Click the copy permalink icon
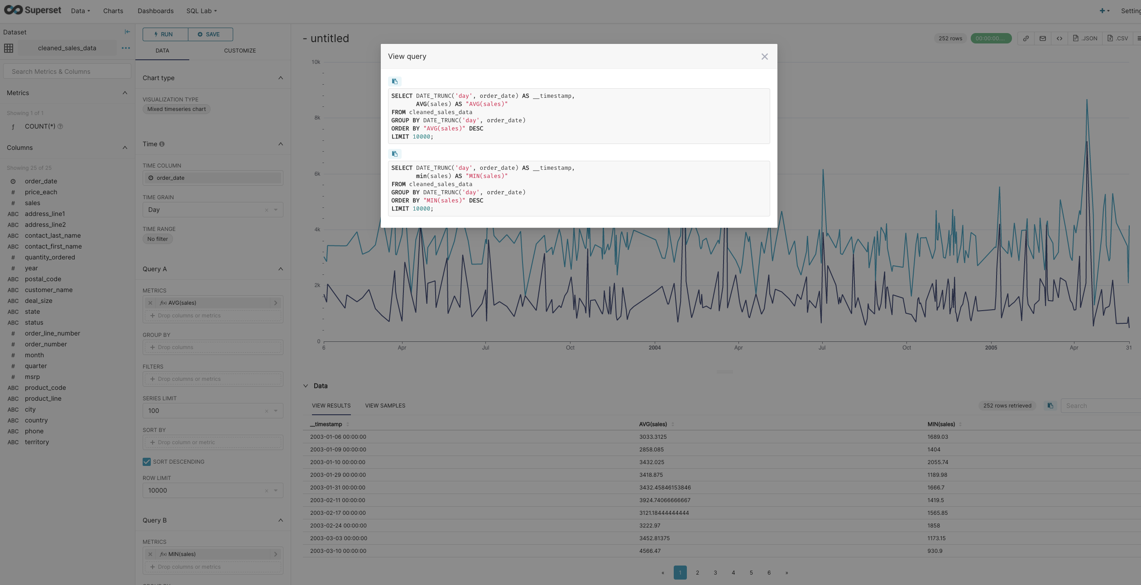Viewport: 1141px width, 585px height. (x=1026, y=38)
